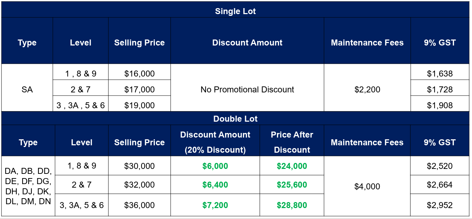The image size is (472, 219).
Task: Click the Price After Discount header
Action: (292, 142)
